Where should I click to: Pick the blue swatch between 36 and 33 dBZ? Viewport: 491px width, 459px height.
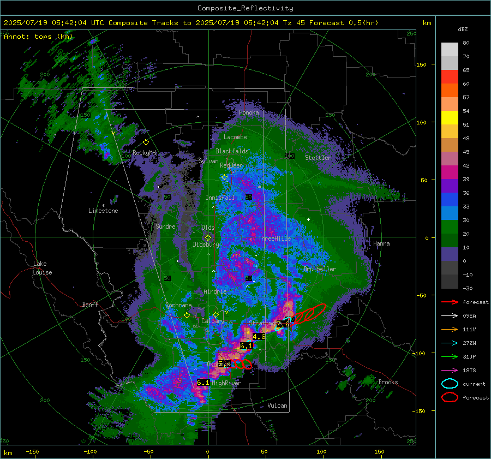coord(450,199)
